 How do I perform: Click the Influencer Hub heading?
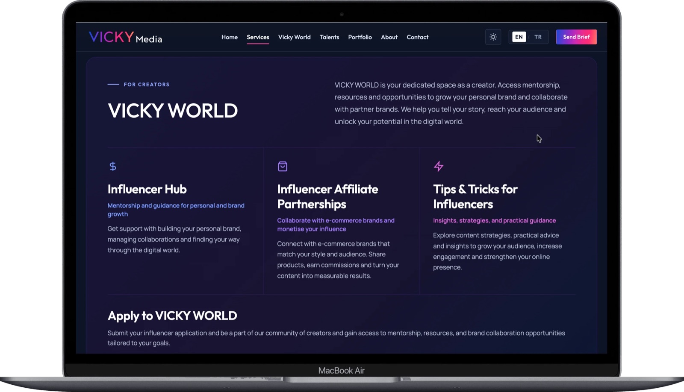point(147,189)
